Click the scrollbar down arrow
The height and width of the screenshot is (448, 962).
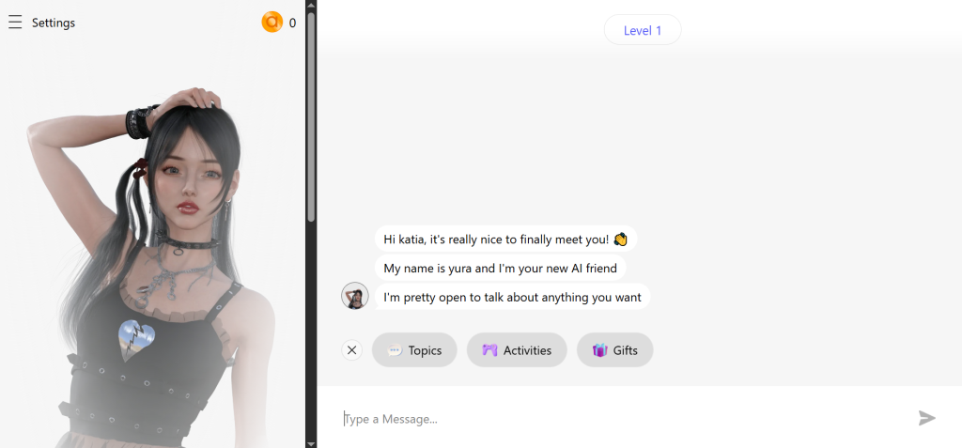click(x=311, y=443)
